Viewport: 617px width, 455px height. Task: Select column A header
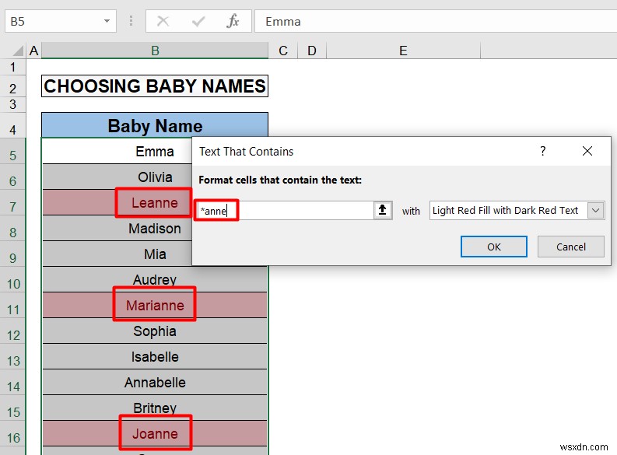[33, 51]
